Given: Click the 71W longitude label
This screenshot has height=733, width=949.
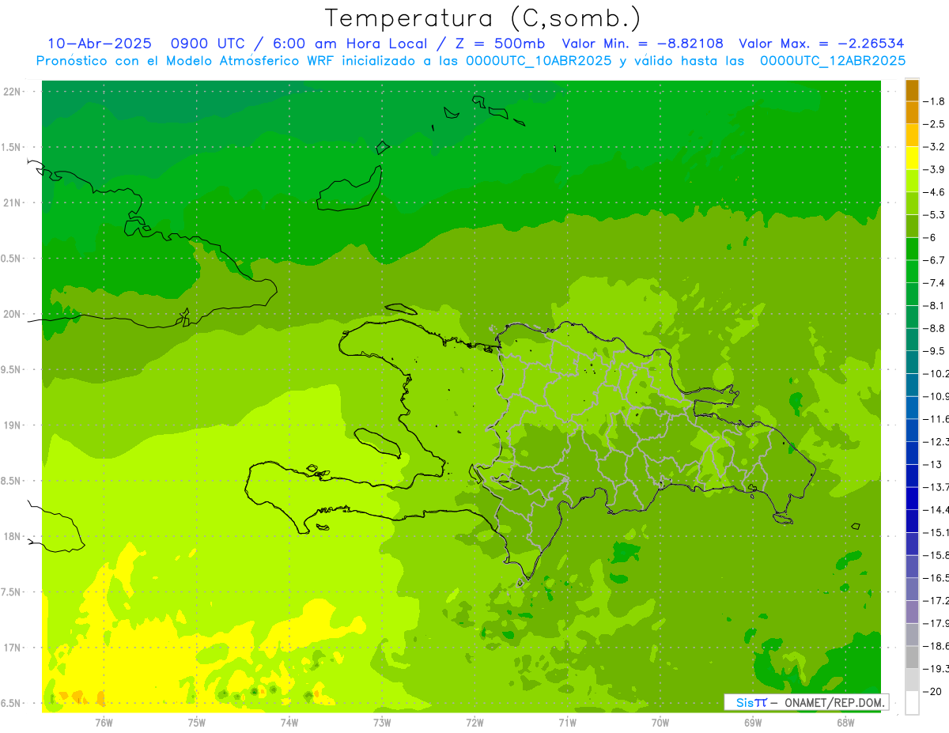Looking at the screenshot, I should pyautogui.click(x=567, y=723).
